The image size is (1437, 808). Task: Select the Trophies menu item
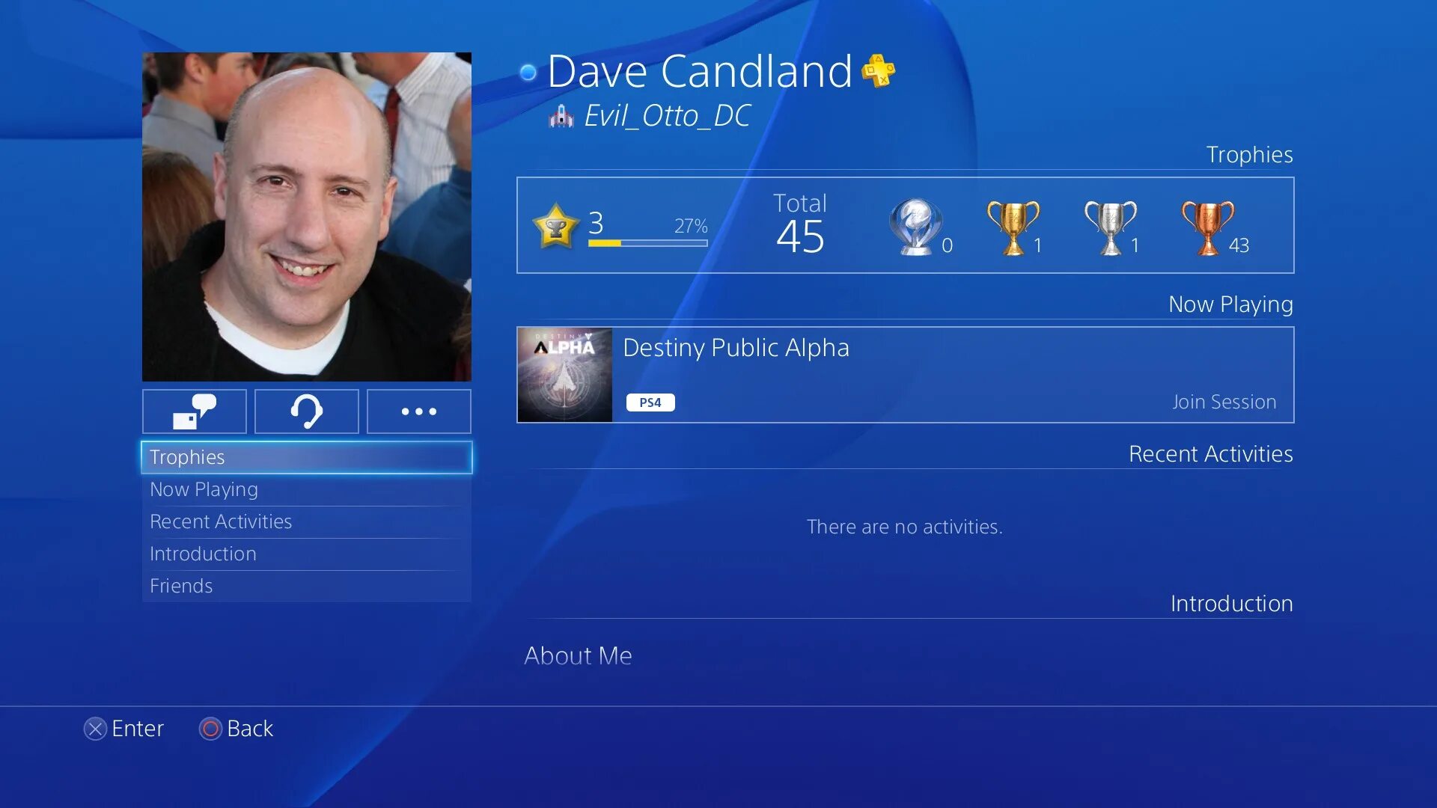click(x=306, y=456)
